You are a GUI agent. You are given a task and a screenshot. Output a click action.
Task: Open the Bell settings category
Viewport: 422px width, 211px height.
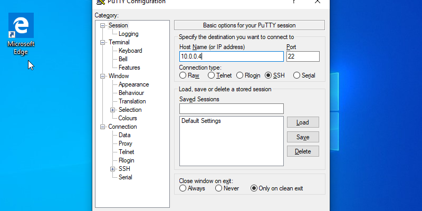click(x=123, y=59)
